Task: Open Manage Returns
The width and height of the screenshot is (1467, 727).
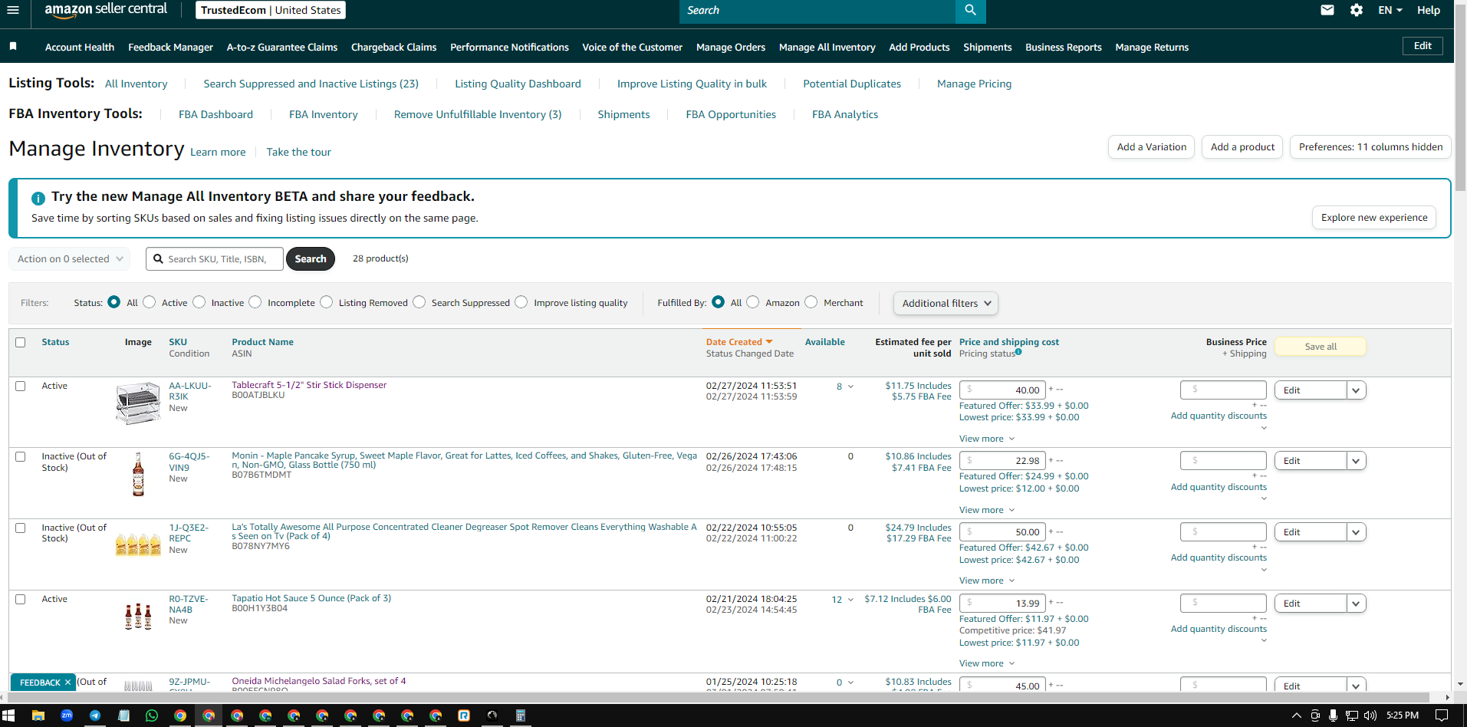Action: point(1152,47)
